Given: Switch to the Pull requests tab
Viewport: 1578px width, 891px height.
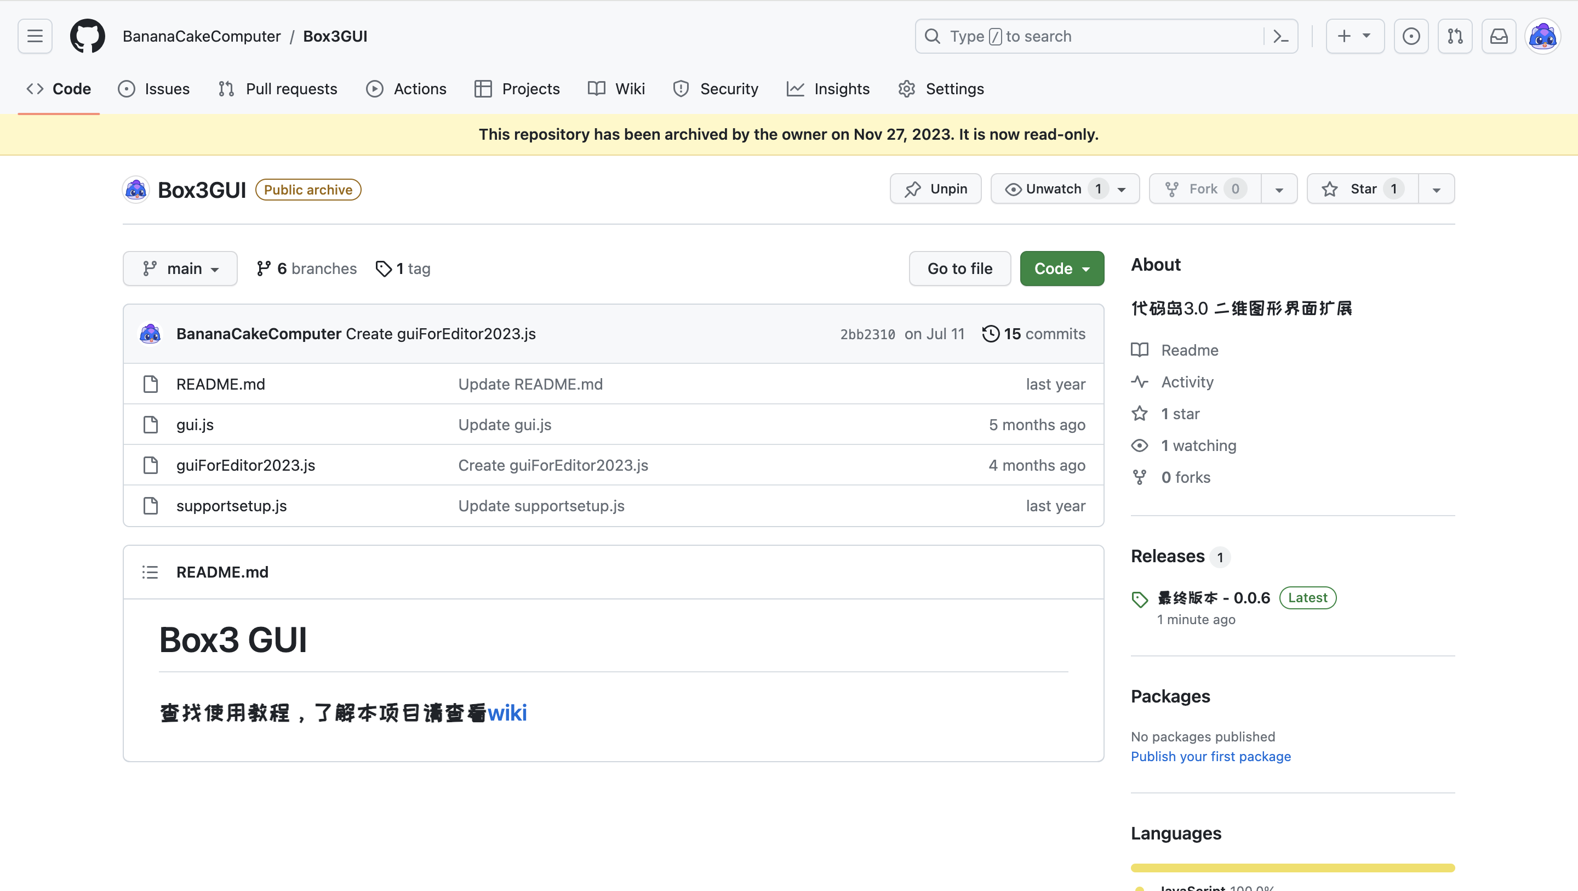Looking at the screenshot, I should [x=277, y=89].
